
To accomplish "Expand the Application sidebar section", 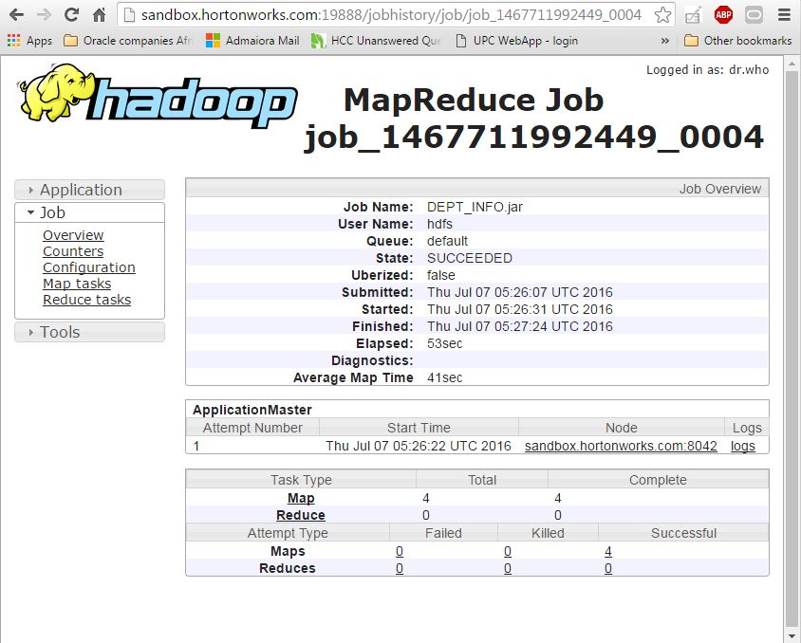I will pyautogui.click(x=90, y=190).
